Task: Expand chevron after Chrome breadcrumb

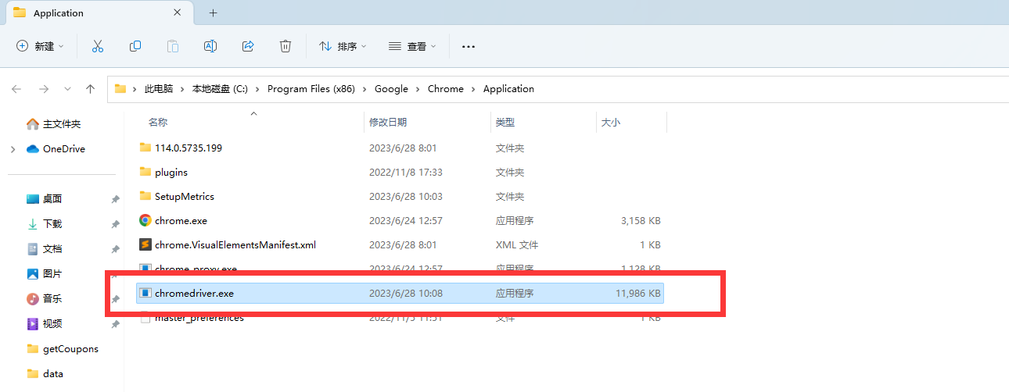Action: [474, 89]
